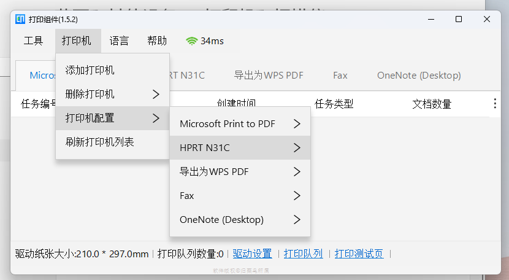Viewport: 509px width, 280px height.
Task: Click the 打印测试页 link
Action: [359, 254]
